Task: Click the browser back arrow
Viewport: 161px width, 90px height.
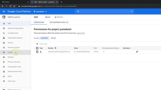Action: [3, 6]
